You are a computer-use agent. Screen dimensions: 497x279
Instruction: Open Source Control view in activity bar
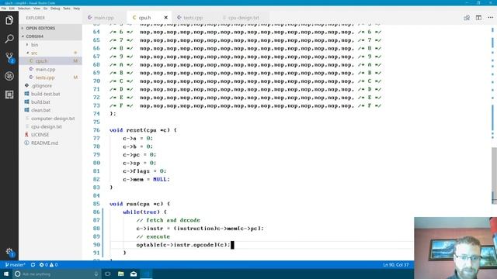coord(9,57)
